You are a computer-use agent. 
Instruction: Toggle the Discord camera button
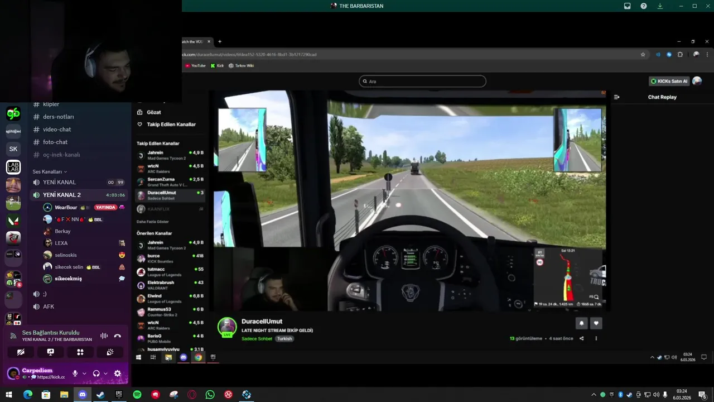(x=21, y=352)
